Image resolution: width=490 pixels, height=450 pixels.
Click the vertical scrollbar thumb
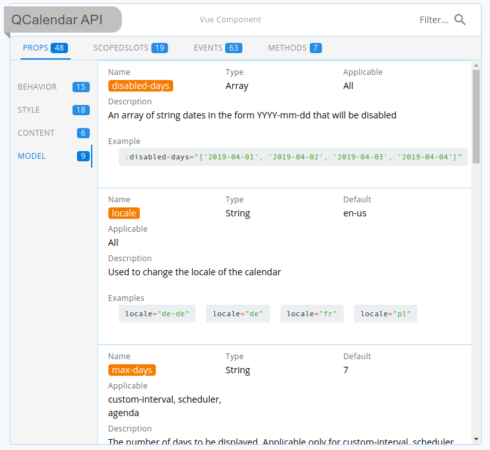[x=476, y=117]
